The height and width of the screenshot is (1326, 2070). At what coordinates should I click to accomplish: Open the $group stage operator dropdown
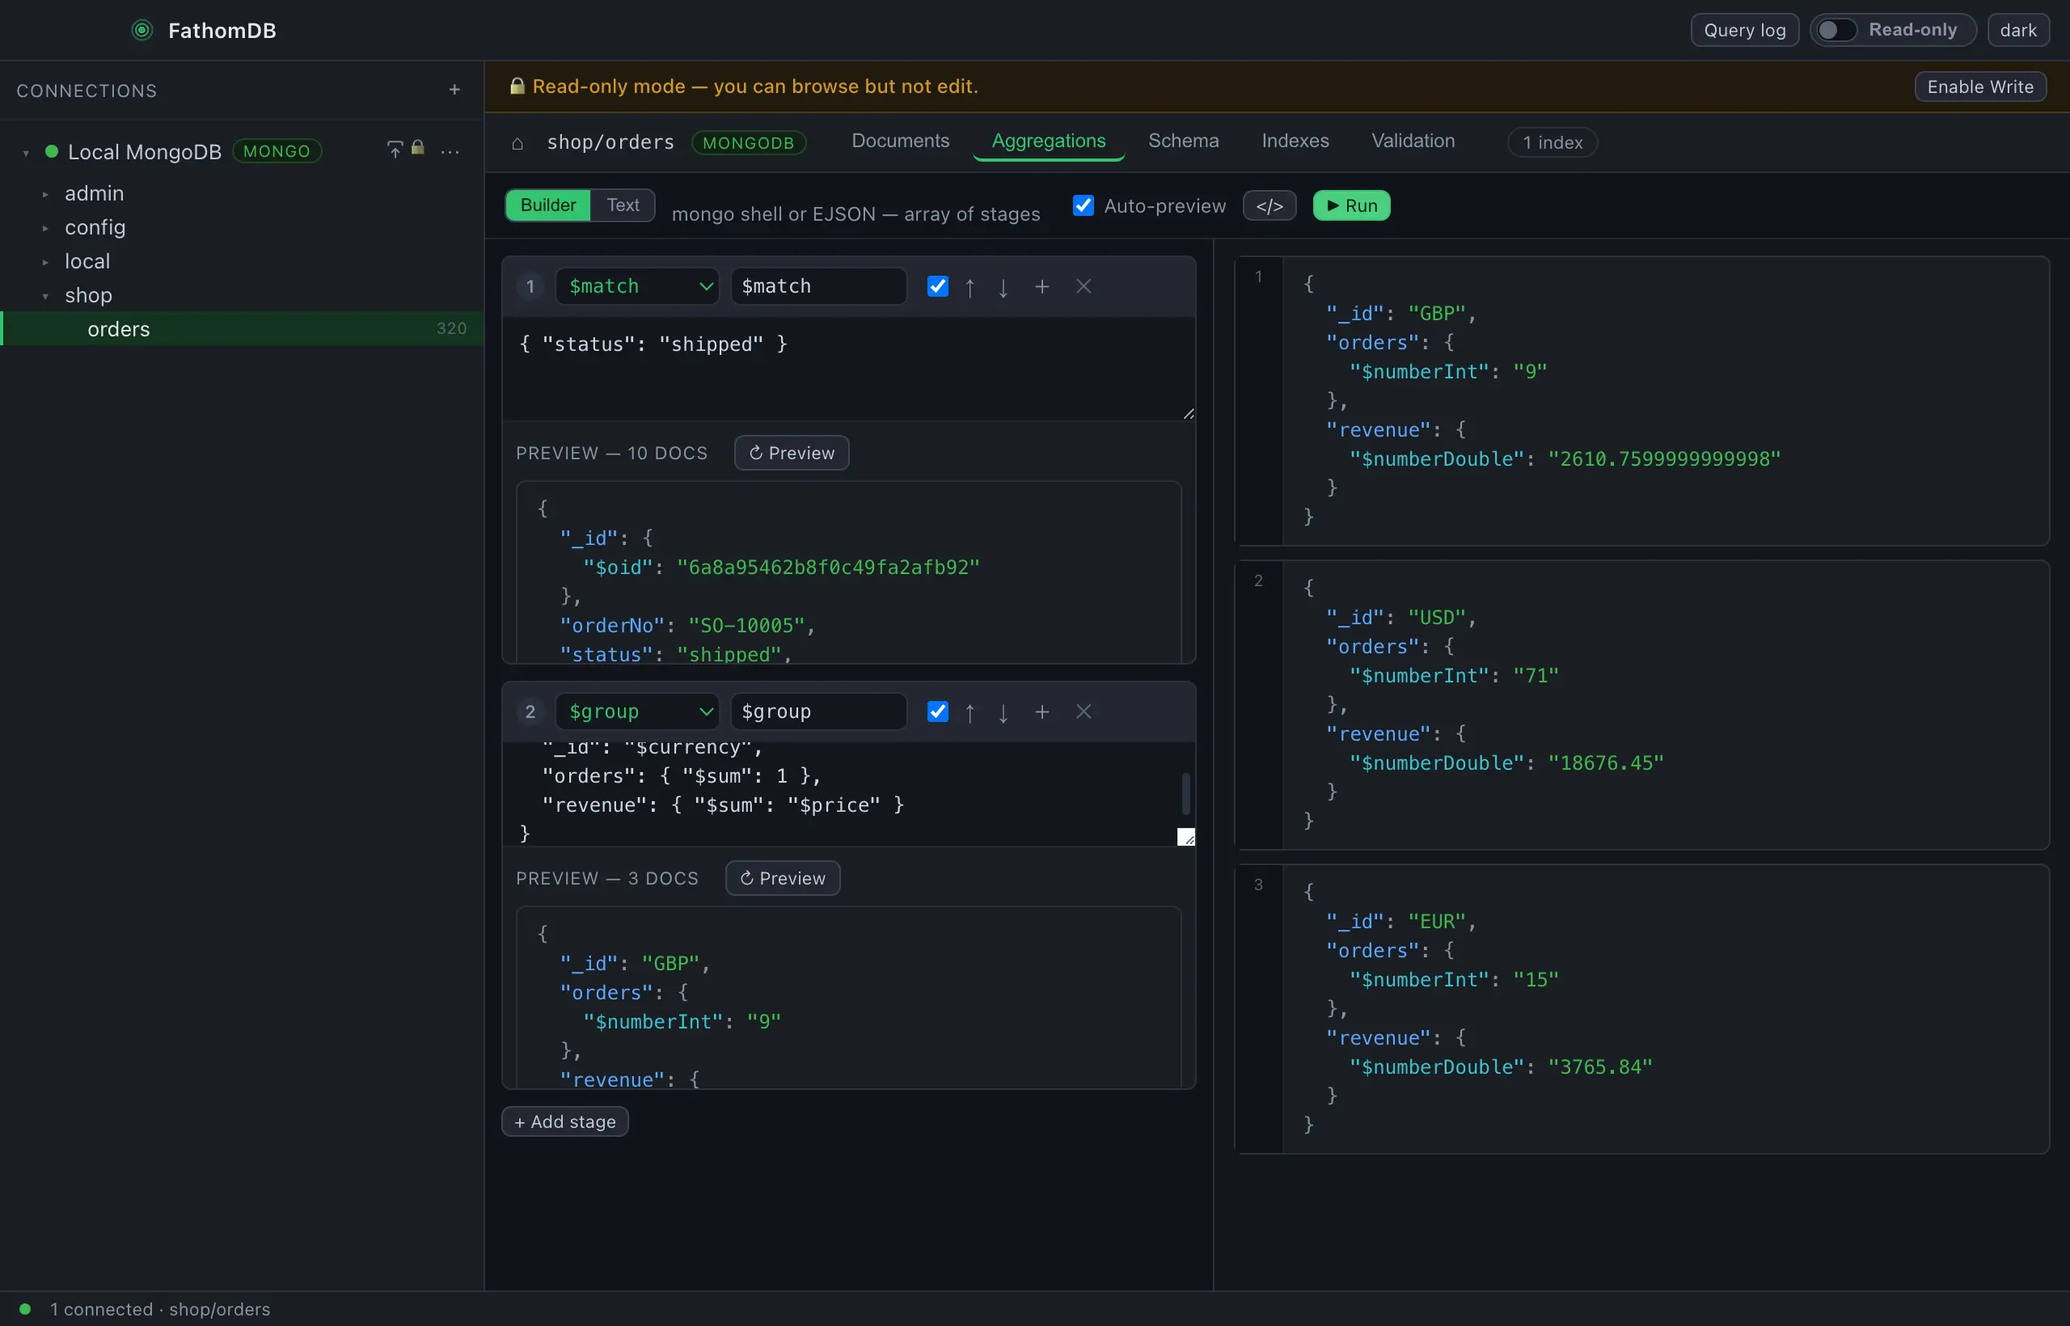coord(637,712)
